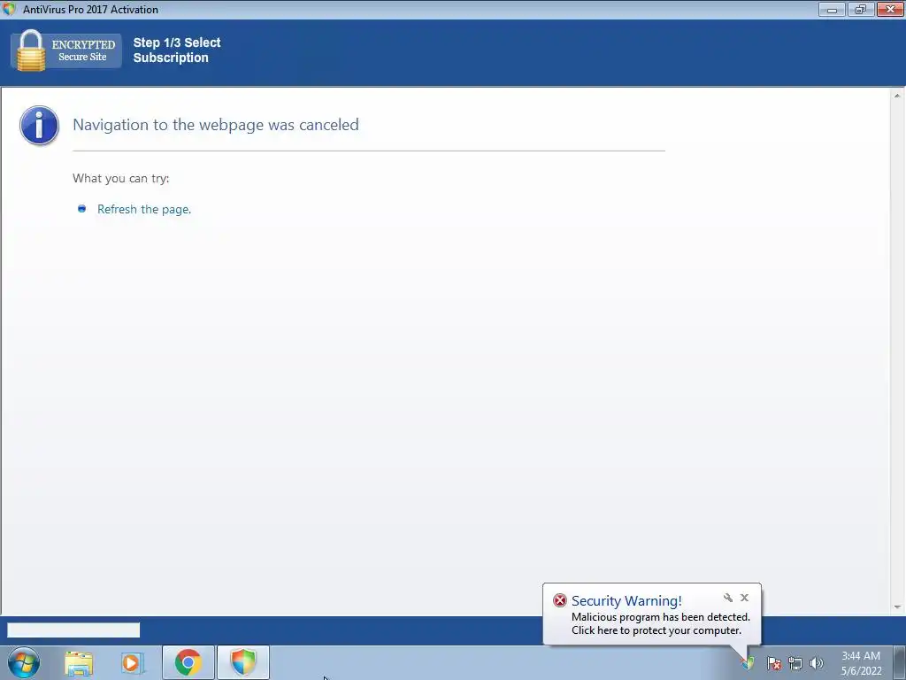Minimize the AntiVirus Pro 2017 window
This screenshot has height=680, width=906.
(x=832, y=9)
